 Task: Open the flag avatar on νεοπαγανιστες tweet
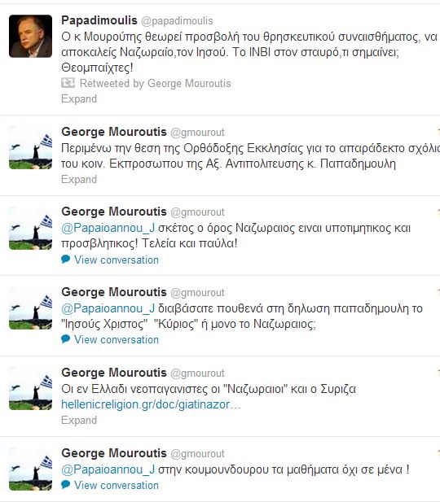tap(30, 388)
